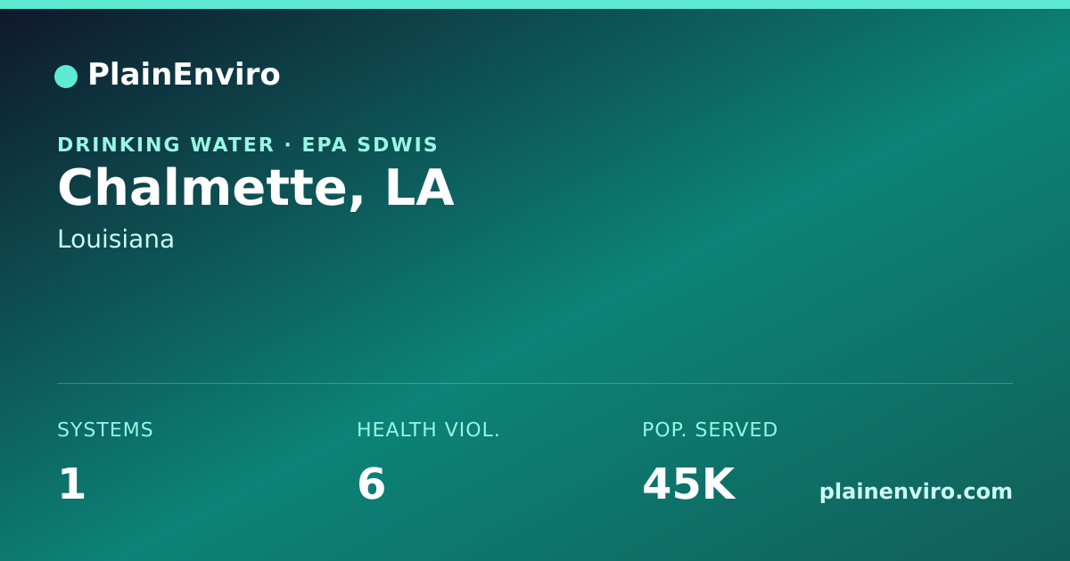Click the POP. SERVED stat label
The height and width of the screenshot is (561, 1070).
710,430
